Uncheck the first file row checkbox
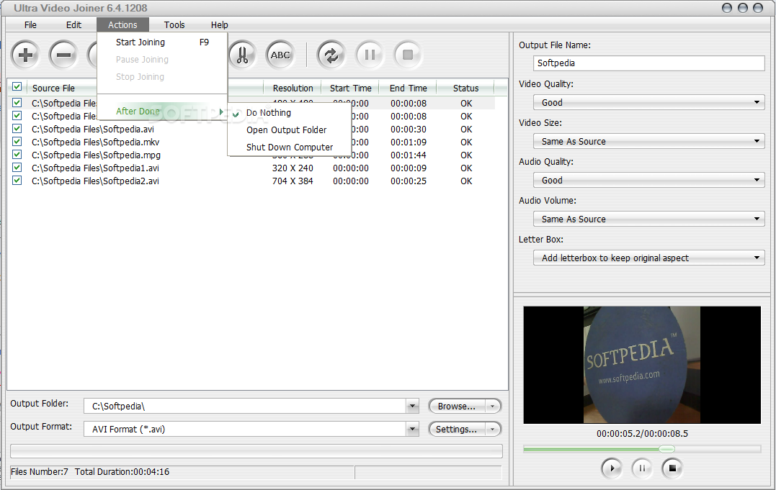The height and width of the screenshot is (490, 776). 17,103
